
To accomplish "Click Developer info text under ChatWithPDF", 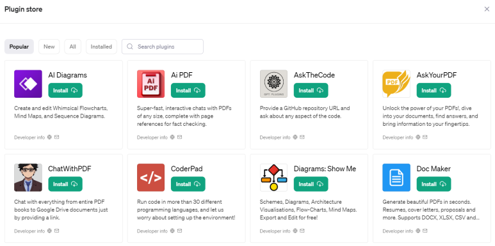I will 29,231.
